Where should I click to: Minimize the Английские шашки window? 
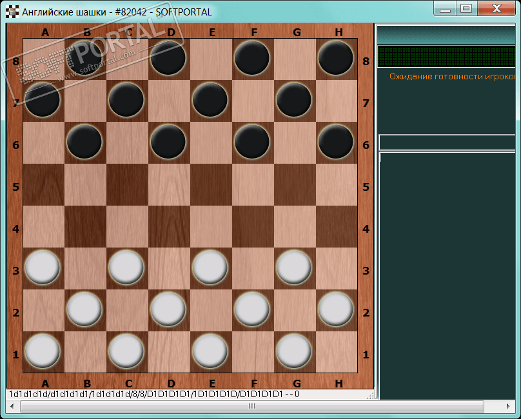coord(445,8)
